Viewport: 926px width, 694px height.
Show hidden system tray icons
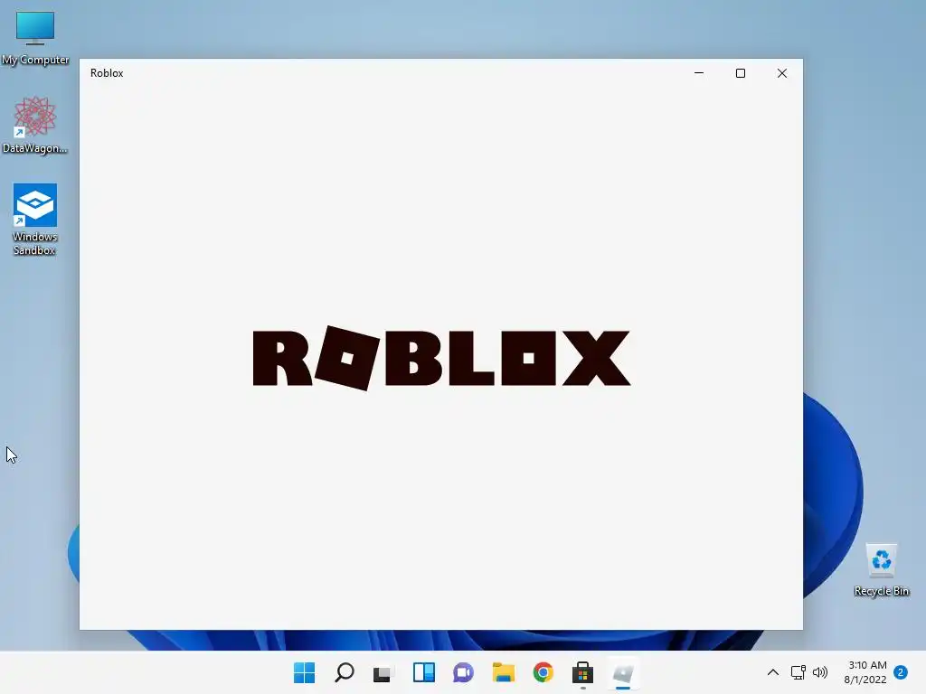[772, 672]
